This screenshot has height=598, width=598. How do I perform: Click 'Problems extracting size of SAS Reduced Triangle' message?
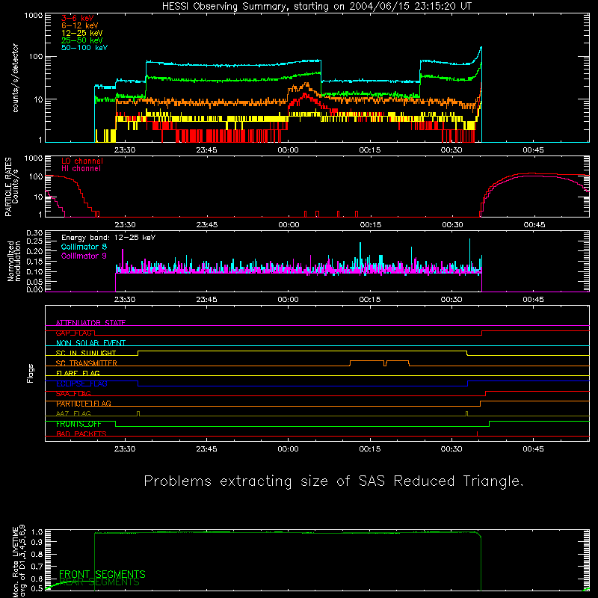(x=333, y=481)
